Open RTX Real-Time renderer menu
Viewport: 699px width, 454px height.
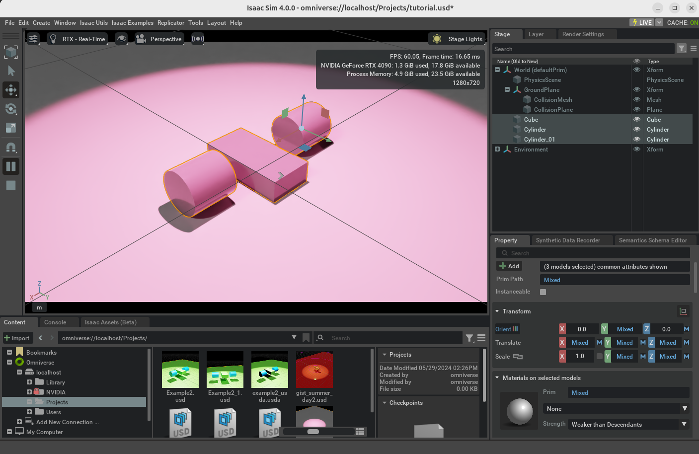coord(78,39)
